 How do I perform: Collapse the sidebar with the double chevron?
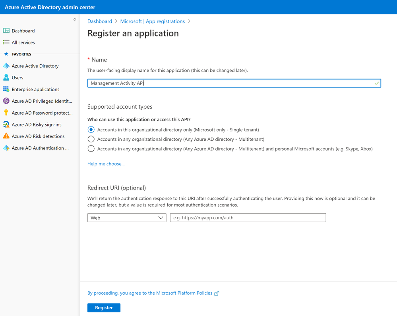pos(75,19)
